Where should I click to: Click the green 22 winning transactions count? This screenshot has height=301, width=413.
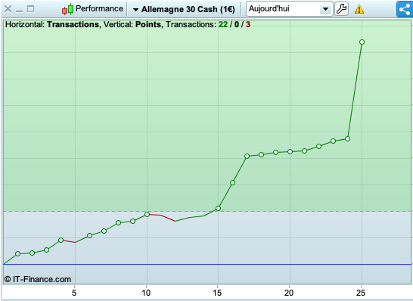[223, 24]
